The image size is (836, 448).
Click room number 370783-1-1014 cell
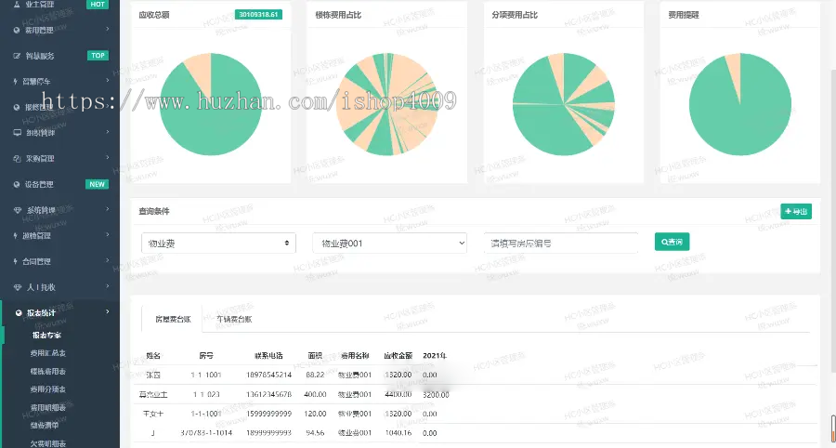tap(206, 433)
